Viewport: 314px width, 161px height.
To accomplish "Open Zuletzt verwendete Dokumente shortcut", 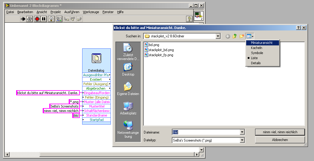I will point(128,52).
